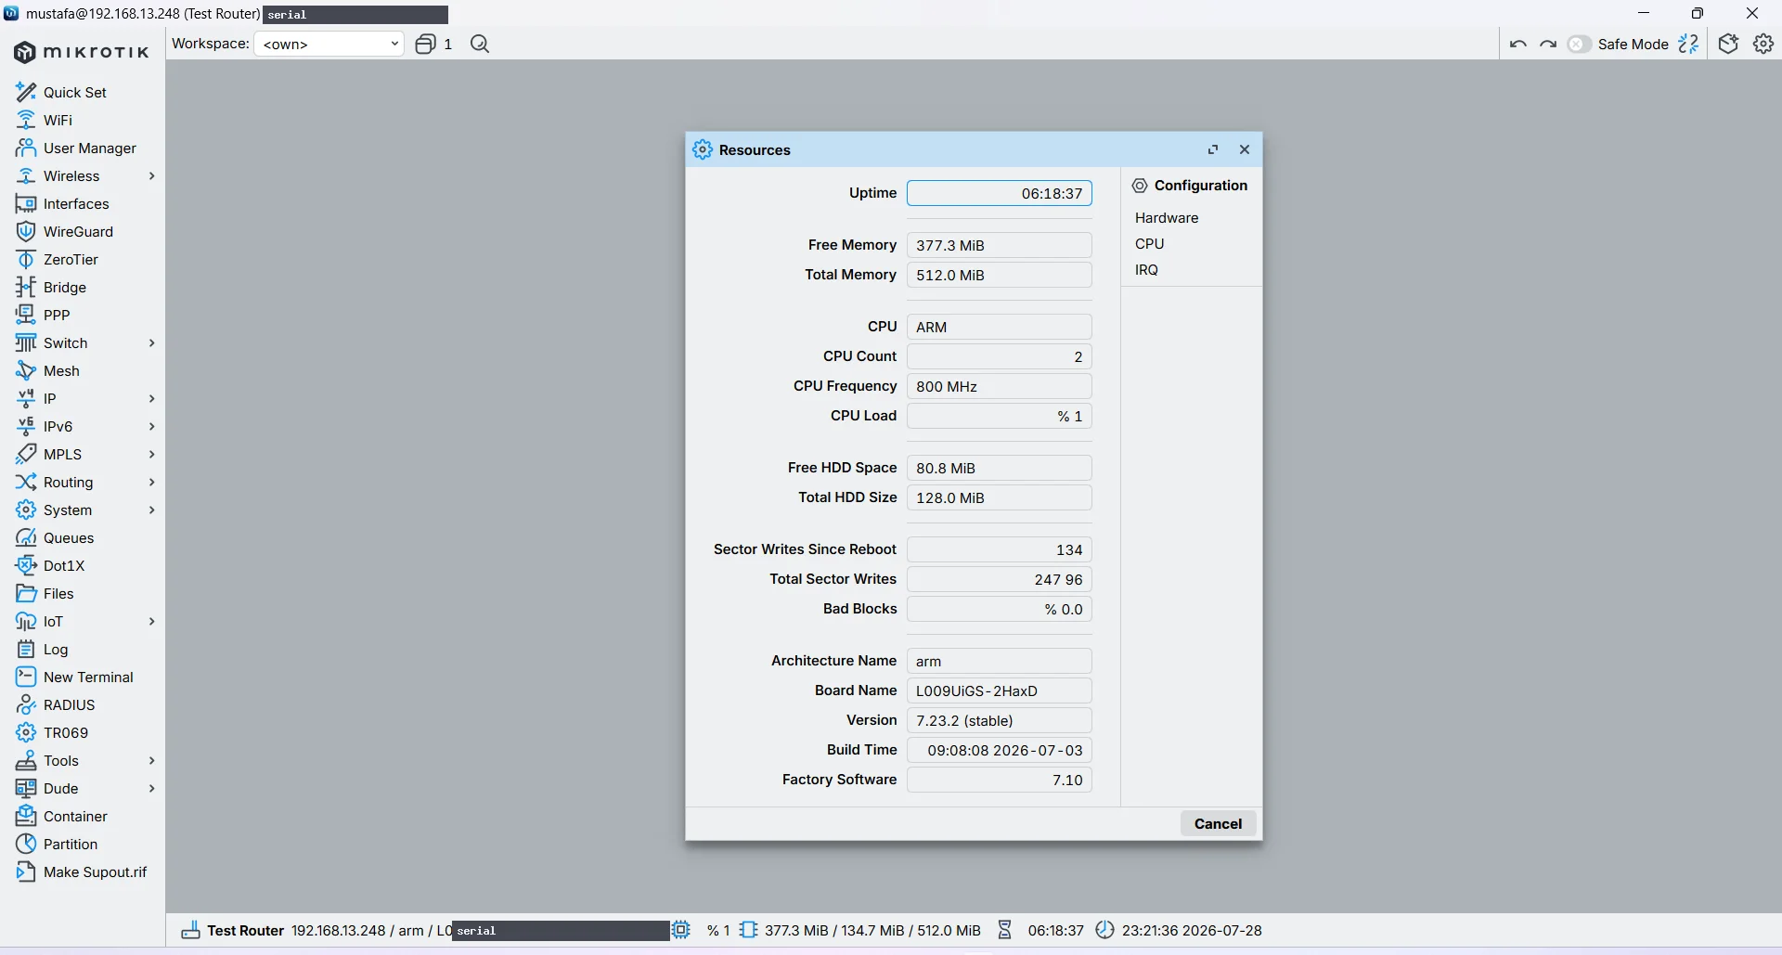Open RADIUS sidebar icon
Image resolution: width=1782 pixels, height=955 pixels.
(x=26, y=704)
